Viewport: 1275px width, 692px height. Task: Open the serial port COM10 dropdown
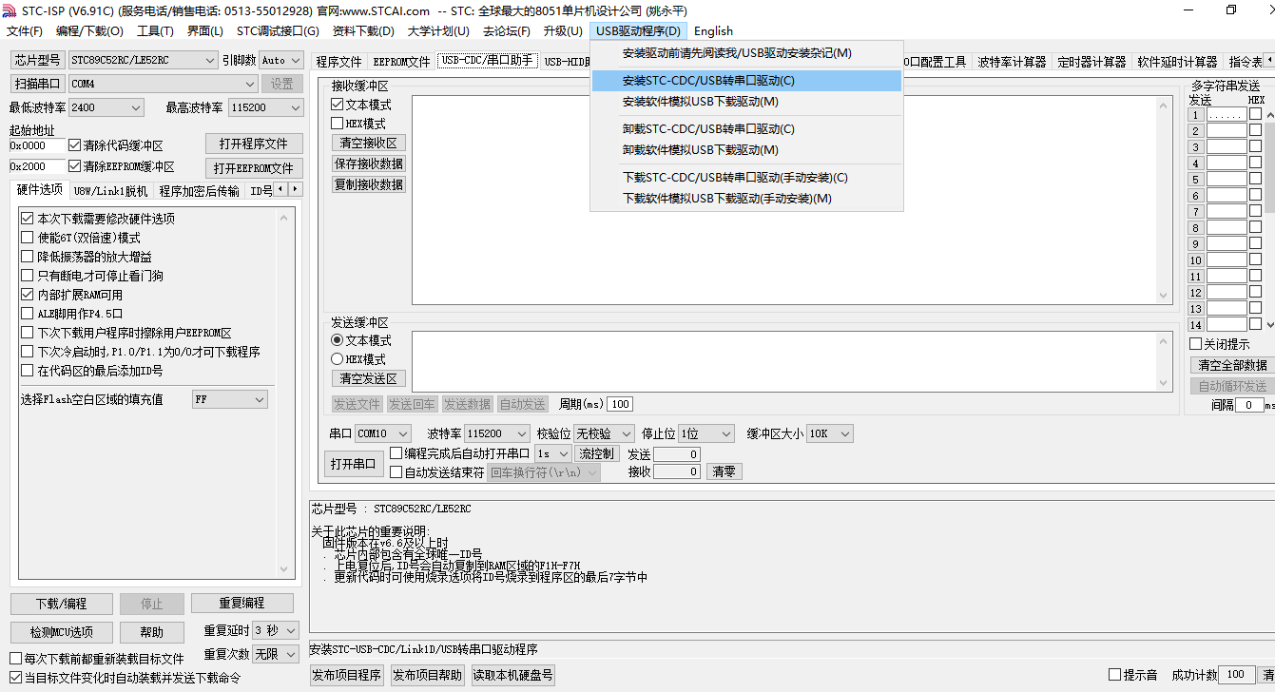[383, 433]
